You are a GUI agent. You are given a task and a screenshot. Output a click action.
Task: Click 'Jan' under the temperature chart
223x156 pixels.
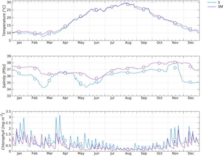(x=19, y=43)
